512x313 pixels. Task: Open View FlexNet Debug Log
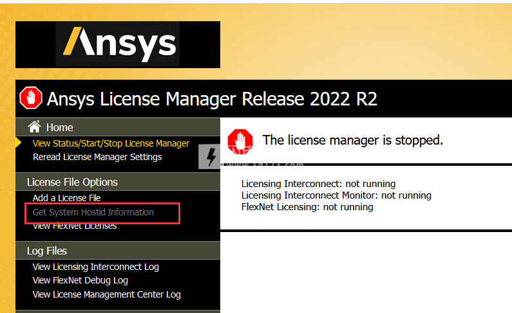(81, 280)
